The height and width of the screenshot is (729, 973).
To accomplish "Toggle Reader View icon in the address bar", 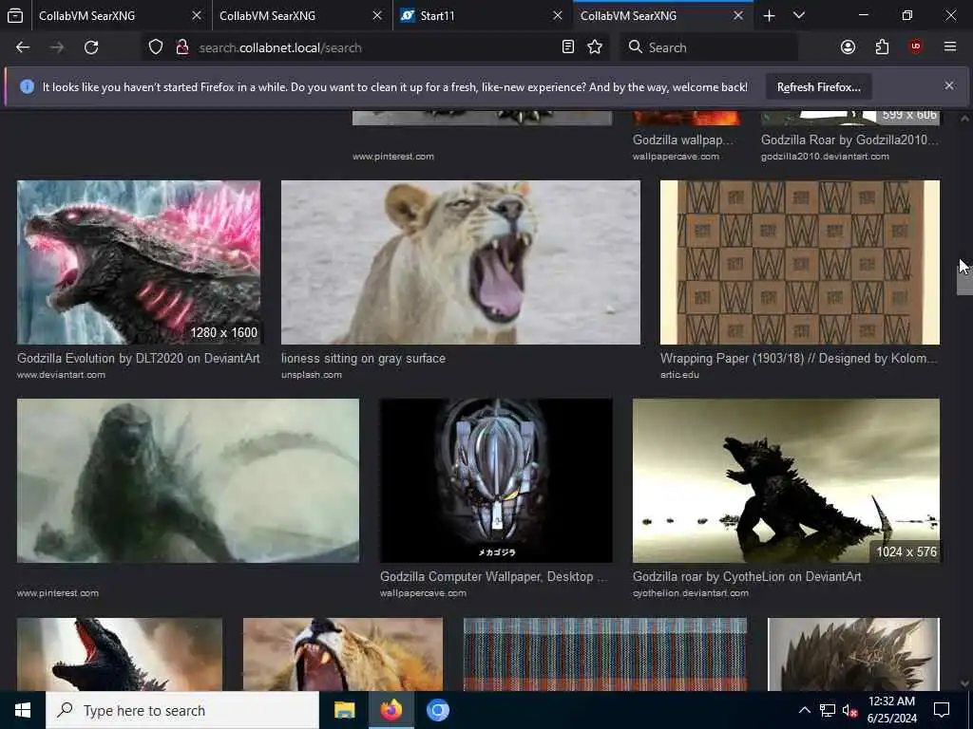I will click(568, 47).
